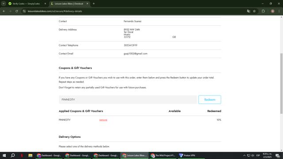Close the Leisure Lakes Bikes Checkout tab
Viewport: 283px width, 159px height.
pyautogui.click(x=88, y=4)
